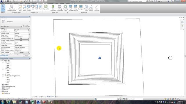Select the Modify tool in ribbon
The image size is (186, 104).
click(3, 8)
